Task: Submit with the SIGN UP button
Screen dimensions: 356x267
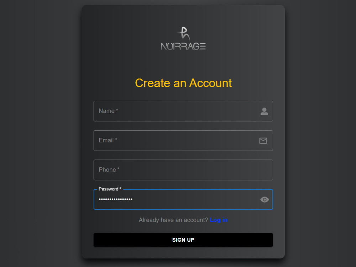Action: click(x=183, y=240)
